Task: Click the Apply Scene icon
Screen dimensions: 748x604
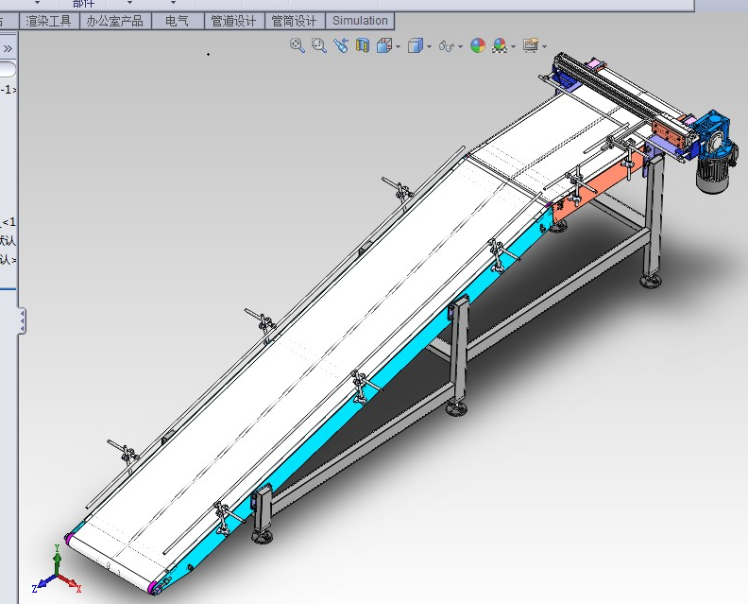Action: (x=499, y=45)
